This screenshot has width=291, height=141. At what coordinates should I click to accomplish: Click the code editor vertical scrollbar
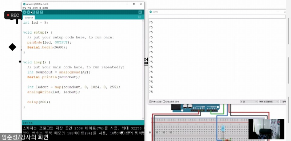(x=143, y=69)
